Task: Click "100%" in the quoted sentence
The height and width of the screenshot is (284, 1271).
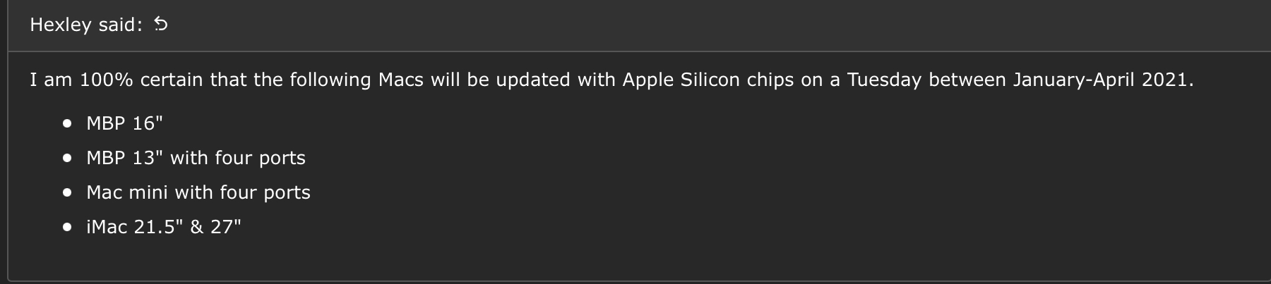Action: pyautogui.click(x=106, y=80)
